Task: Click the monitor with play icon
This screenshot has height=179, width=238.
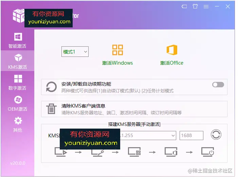Action: click(x=61, y=152)
